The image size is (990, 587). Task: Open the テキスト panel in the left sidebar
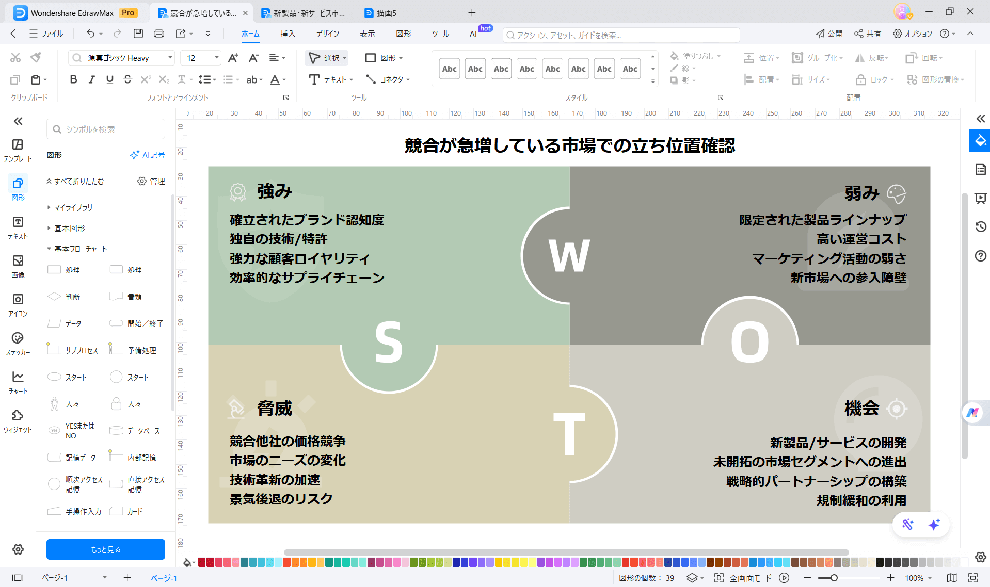click(x=18, y=228)
